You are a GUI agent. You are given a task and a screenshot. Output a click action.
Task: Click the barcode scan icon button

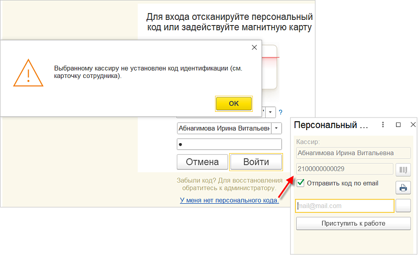pyautogui.click(x=403, y=169)
